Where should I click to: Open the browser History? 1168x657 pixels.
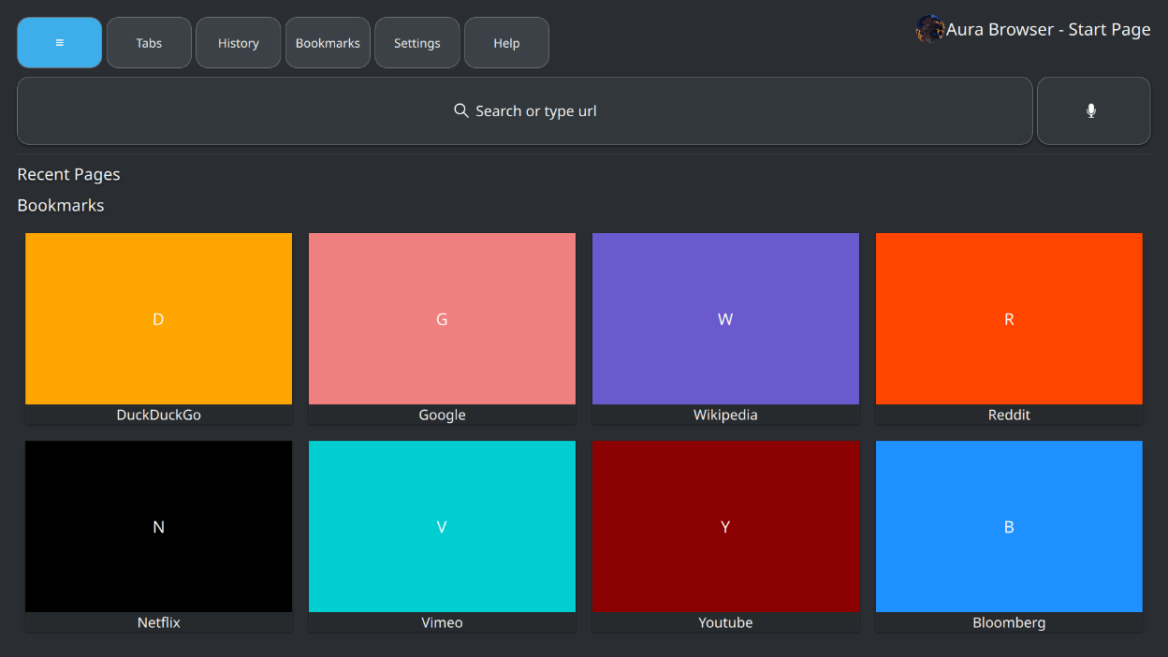click(238, 42)
